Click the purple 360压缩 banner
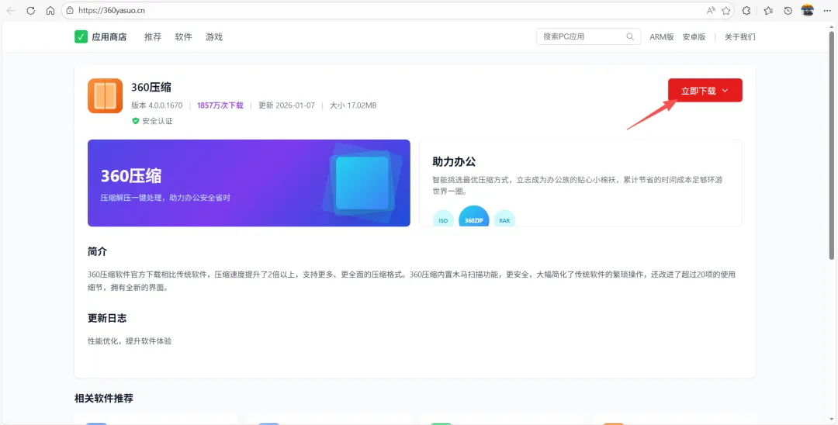The image size is (838, 425). 249,183
